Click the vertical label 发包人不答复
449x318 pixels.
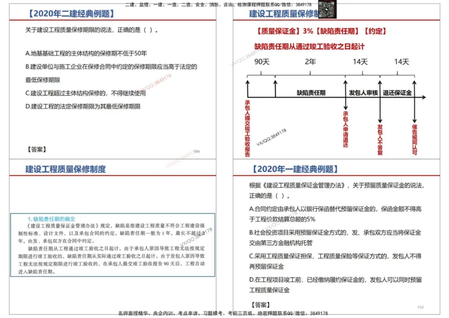point(380,140)
